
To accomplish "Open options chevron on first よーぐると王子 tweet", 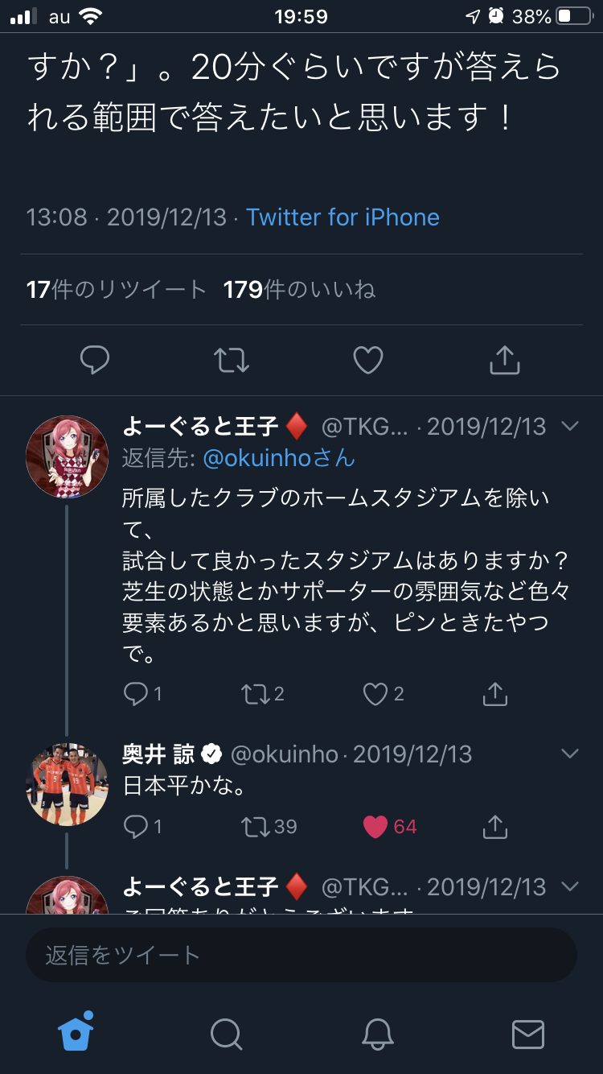I will (x=569, y=426).
